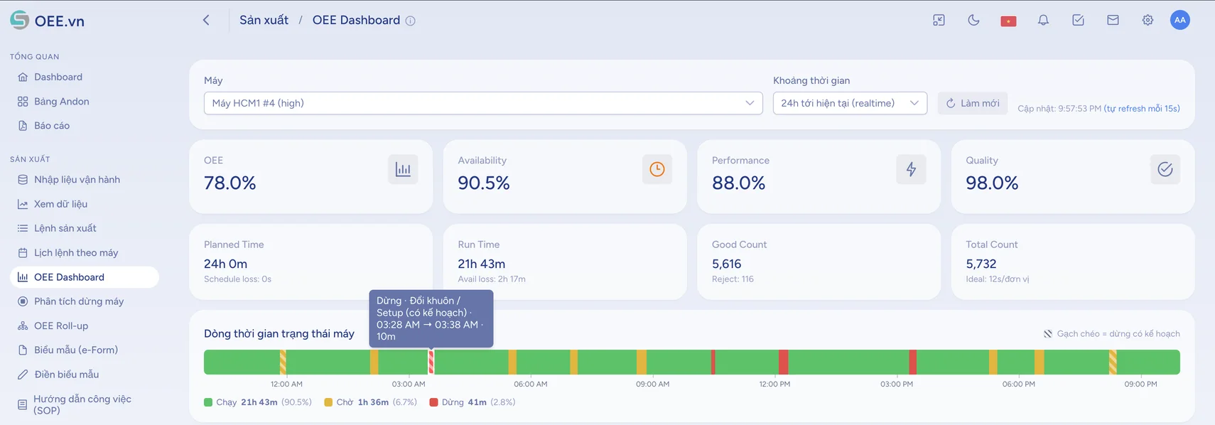
Task: Click the yellow Chờ legend swatch
Action: pos(328,402)
